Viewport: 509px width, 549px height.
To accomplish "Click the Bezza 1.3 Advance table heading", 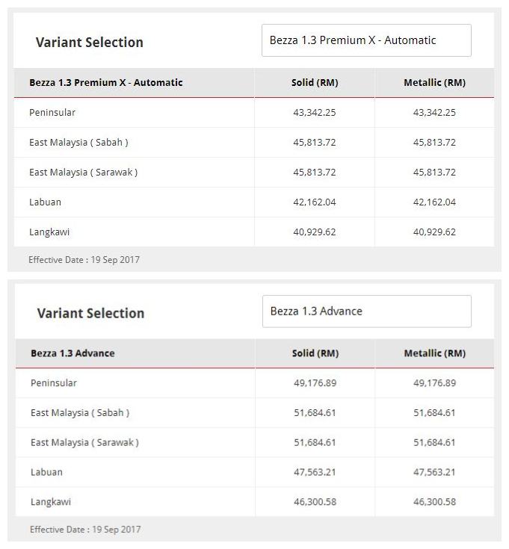I will (73, 353).
